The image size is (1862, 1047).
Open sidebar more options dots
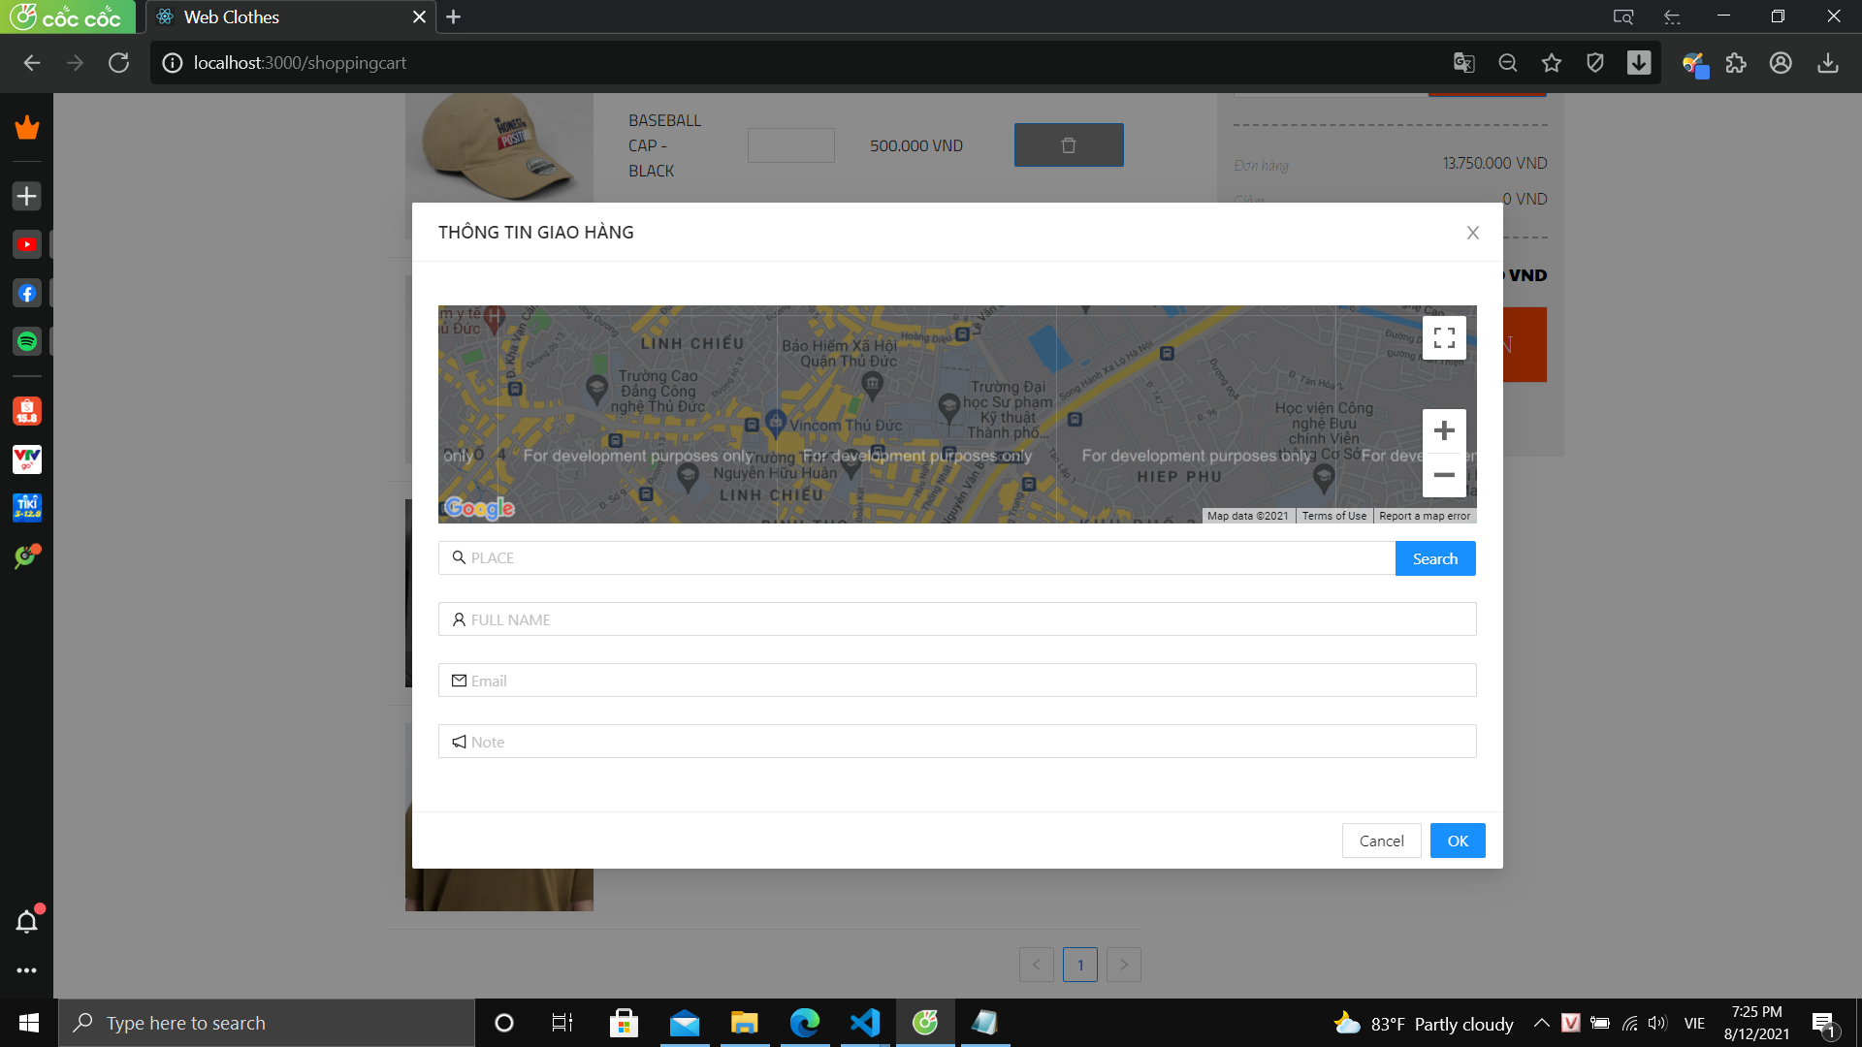[x=27, y=970]
